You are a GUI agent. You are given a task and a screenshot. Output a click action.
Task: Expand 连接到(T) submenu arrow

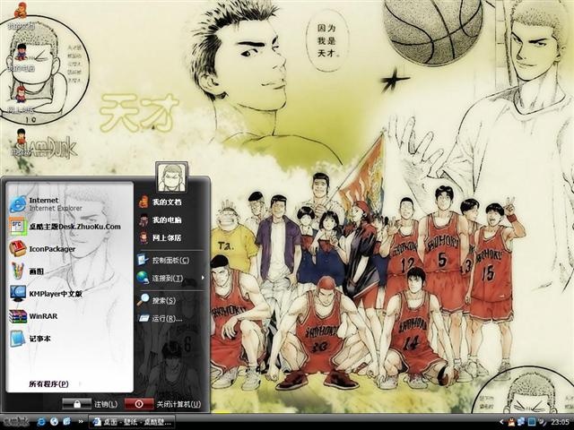(x=203, y=279)
